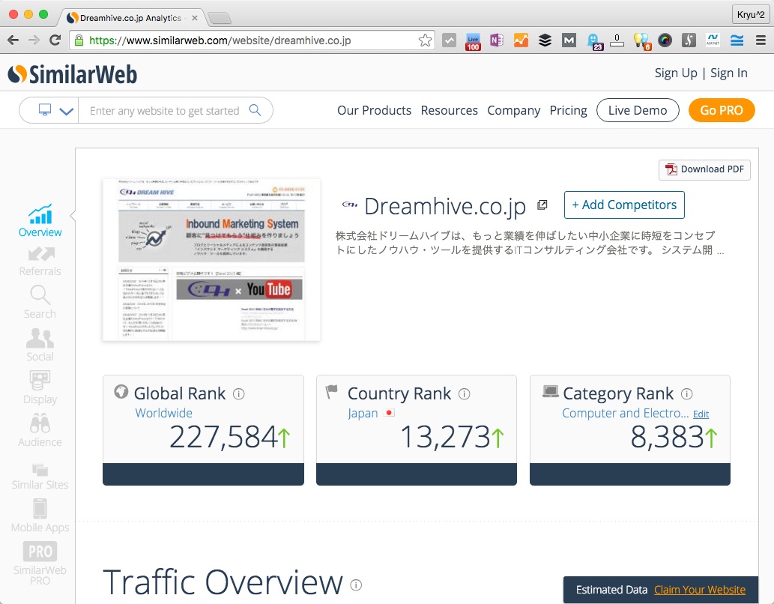This screenshot has height=604, width=774.
Task: Click Add Competitors button
Action: (624, 205)
